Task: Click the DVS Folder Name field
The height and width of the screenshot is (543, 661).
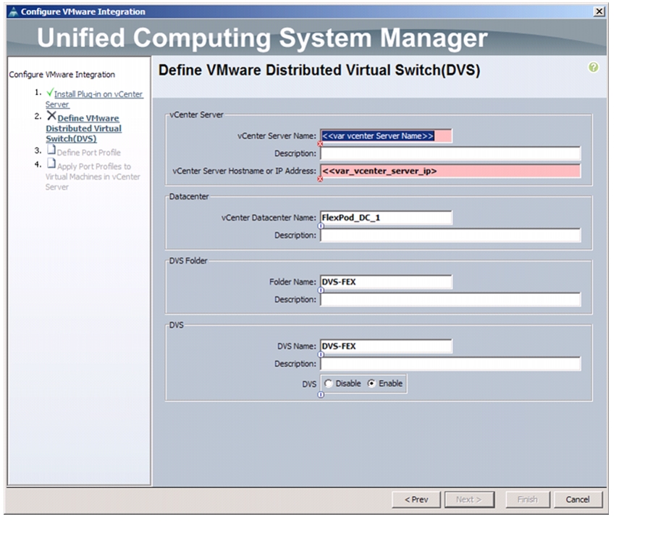Action: point(386,282)
